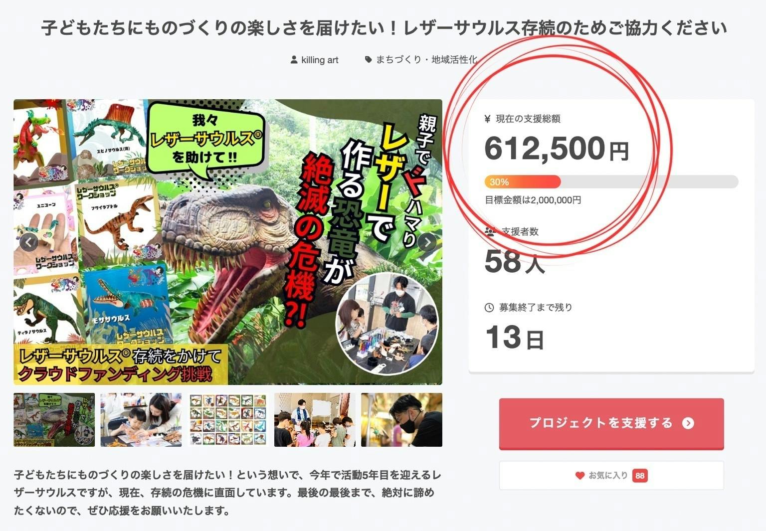Click プロジェクトを支援する button

point(611,424)
